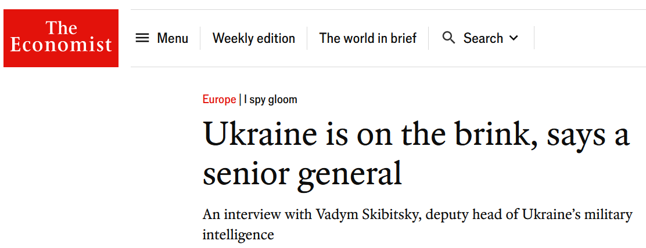Open the red Europe section link

click(x=219, y=100)
